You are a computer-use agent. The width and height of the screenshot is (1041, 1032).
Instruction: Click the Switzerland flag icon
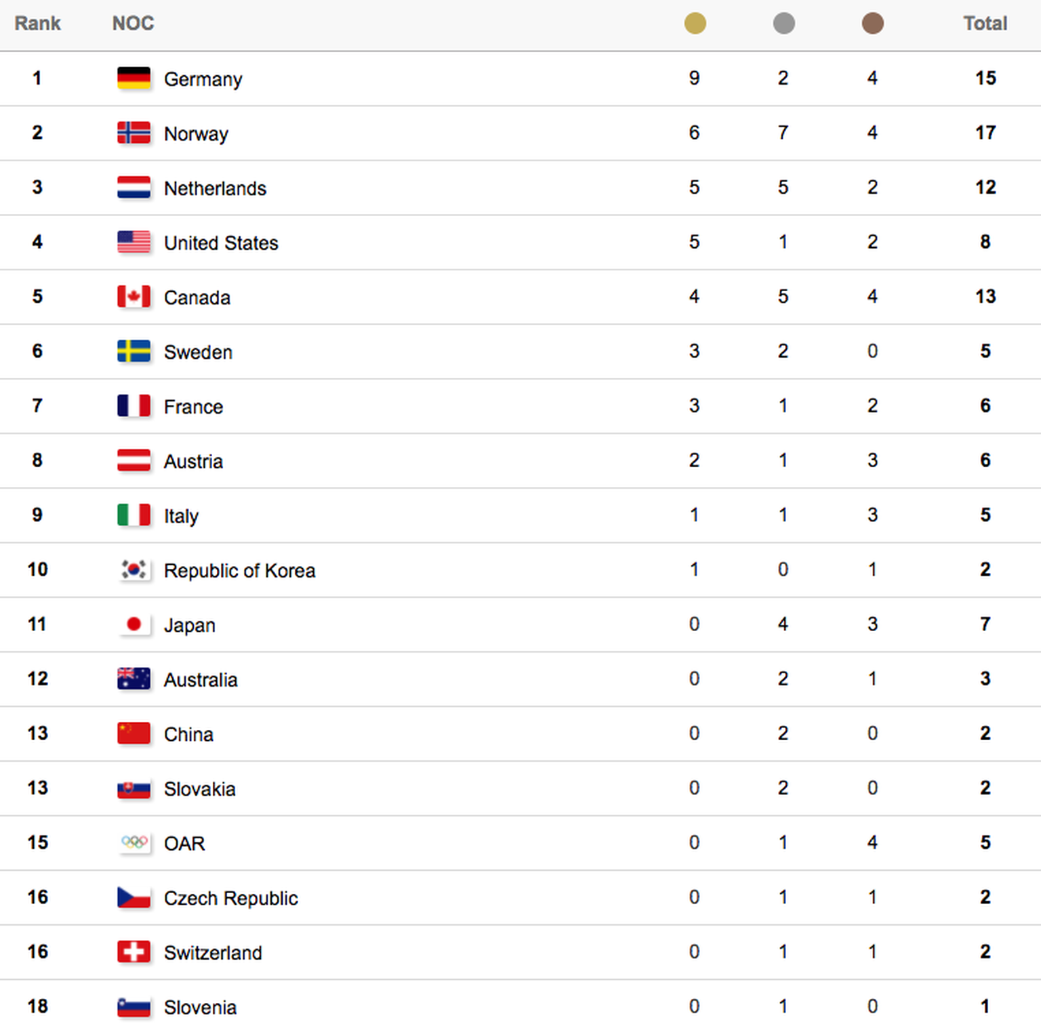click(x=134, y=951)
